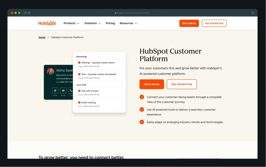Click the phone number on contact card
This screenshot has width=266, height=167.
pos(64,82)
